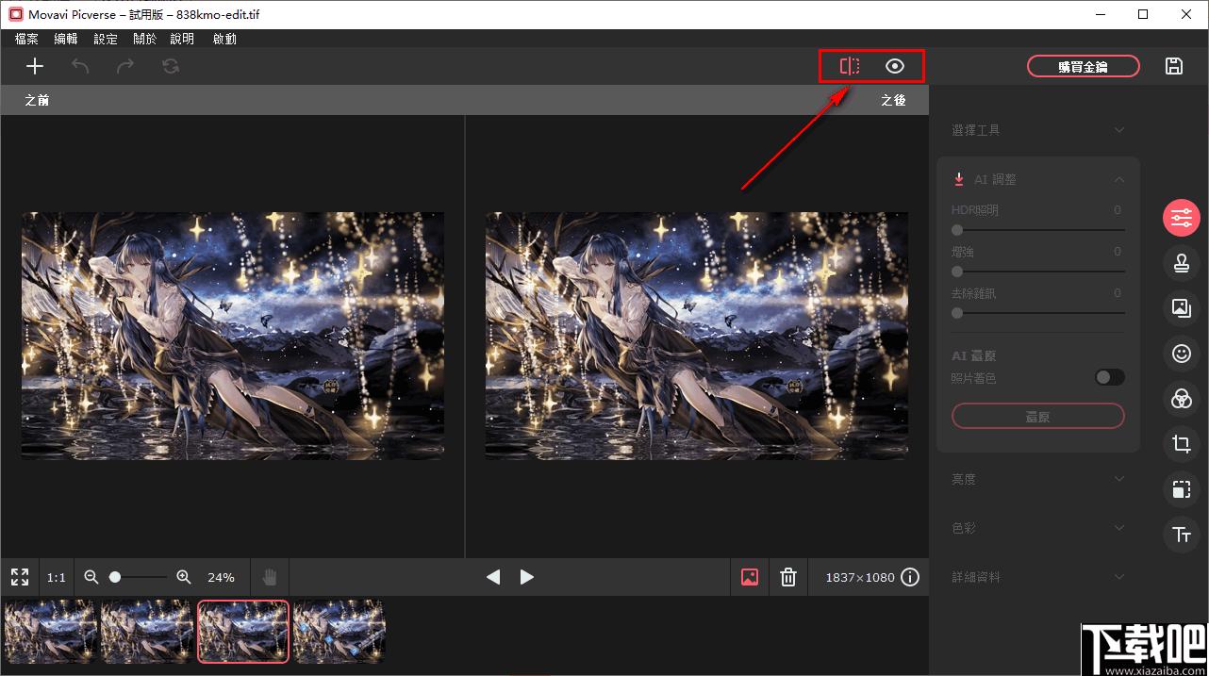Collapse the AI 調整 panel
1209x676 pixels.
pyautogui.click(x=1119, y=179)
